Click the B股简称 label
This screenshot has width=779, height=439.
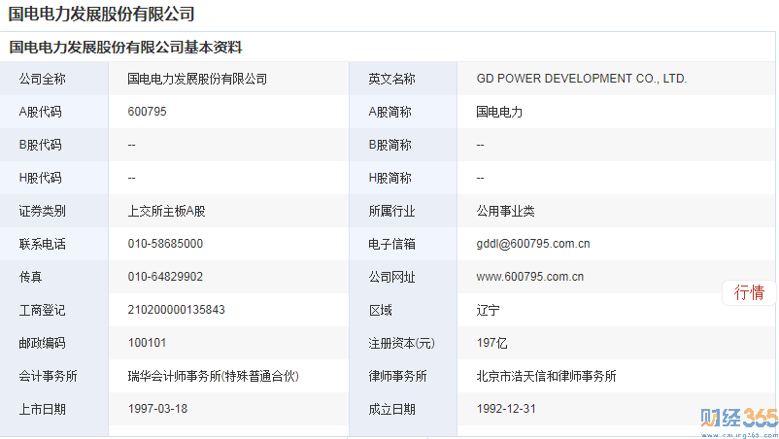pos(389,145)
